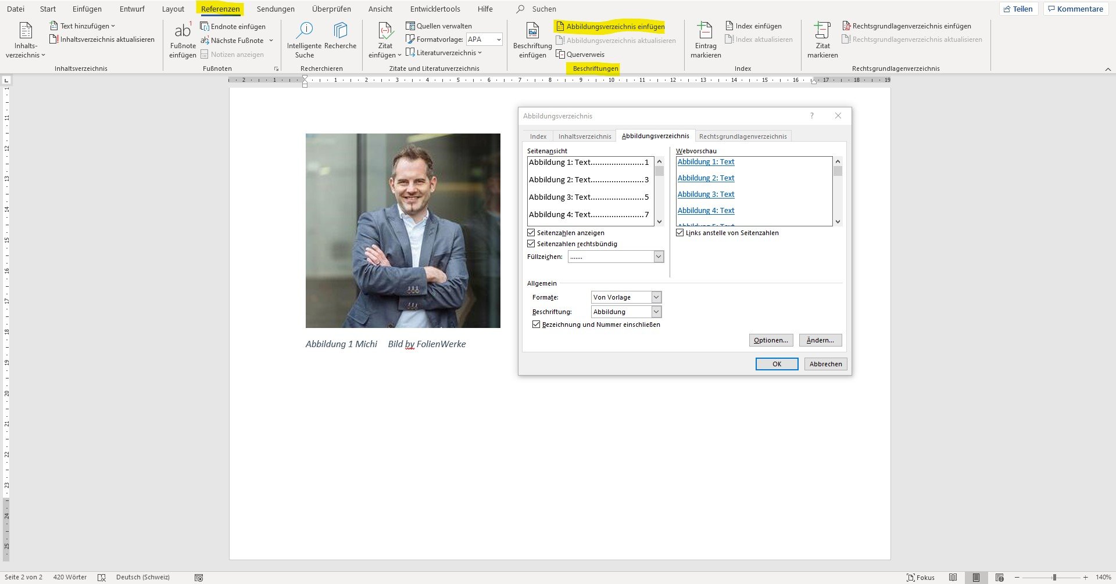The height and width of the screenshot is (584, 1116).
Task: Click Seitenansicht scrollbar down arrow
Action: pyautogui.click(x=659, y=221)
